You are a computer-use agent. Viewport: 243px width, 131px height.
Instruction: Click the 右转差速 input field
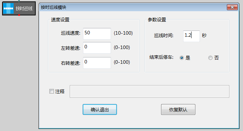pyautogui.click(x=97, y=63)
